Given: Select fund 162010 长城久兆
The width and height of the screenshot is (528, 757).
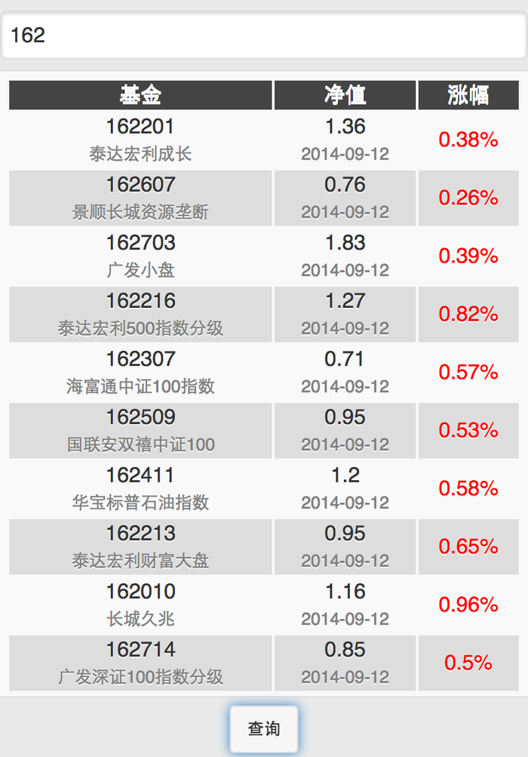Looking at the screenshot, I should [x=140, y=605].
